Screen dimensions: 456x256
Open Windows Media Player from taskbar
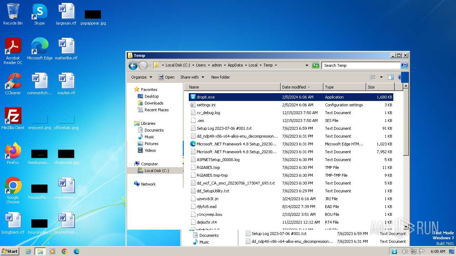point(52,251)
